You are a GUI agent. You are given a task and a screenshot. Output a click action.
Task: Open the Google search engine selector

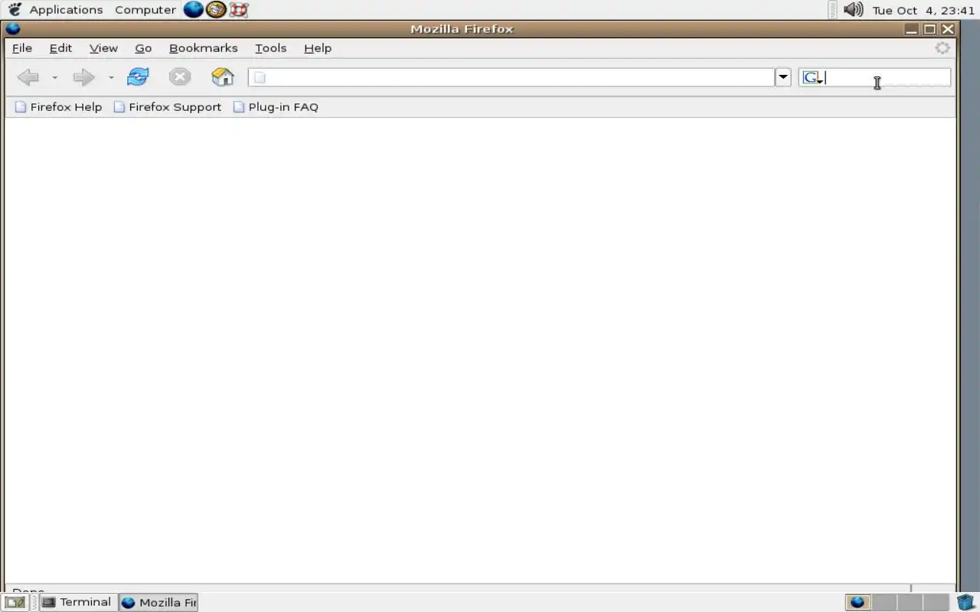[x=812, y=77]
